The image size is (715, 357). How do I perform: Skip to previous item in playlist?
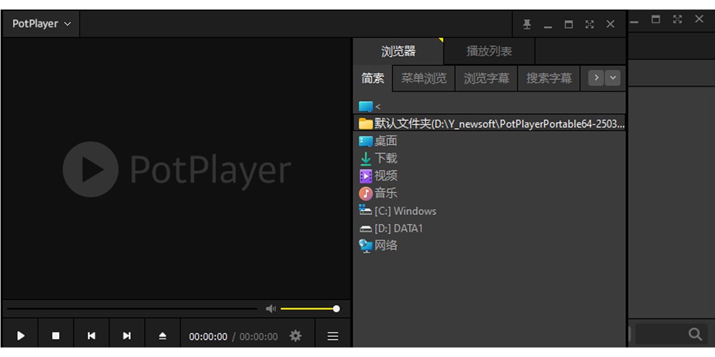point(91,335)
